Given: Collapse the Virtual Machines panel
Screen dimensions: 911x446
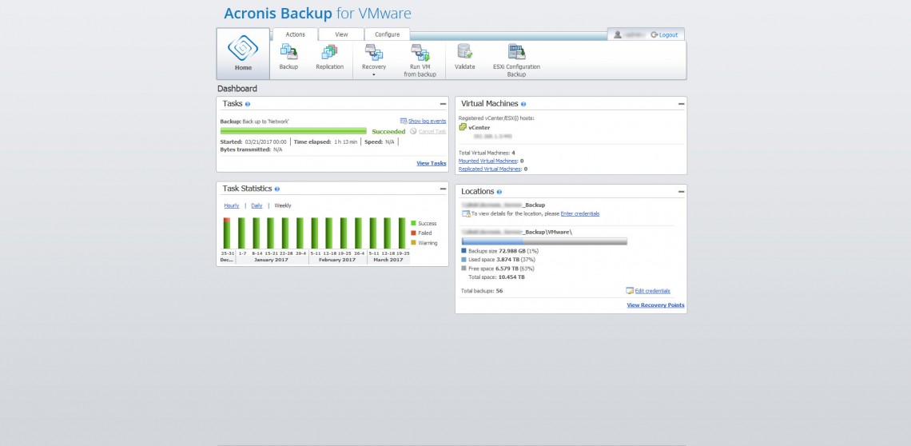Looking at the screenshot, I should point(681,104).
